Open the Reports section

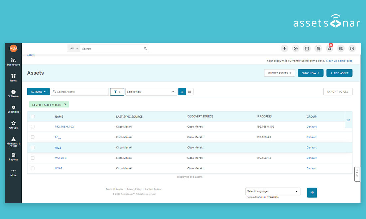pos(13,157)
